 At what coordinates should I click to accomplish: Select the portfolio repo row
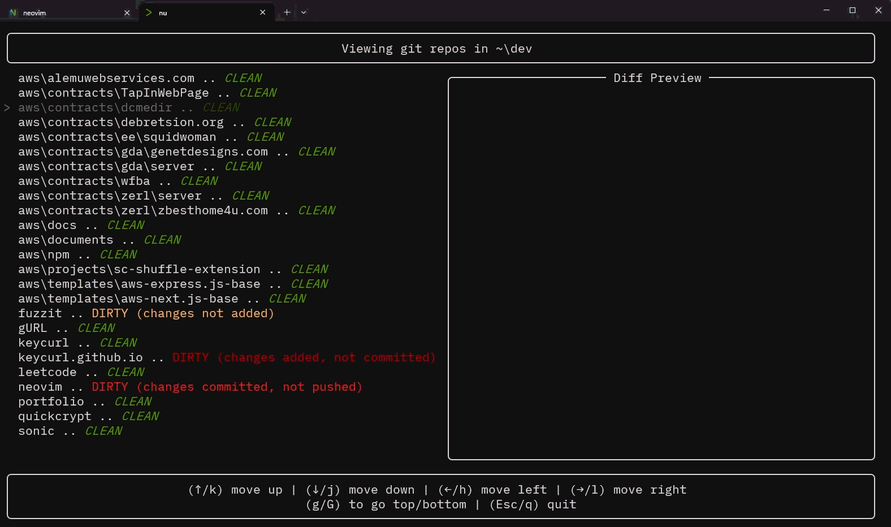(85, 401)
